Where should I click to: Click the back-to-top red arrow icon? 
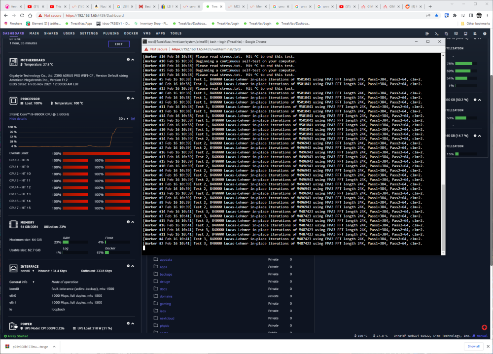pyautogui.click(x=484, y=327)
